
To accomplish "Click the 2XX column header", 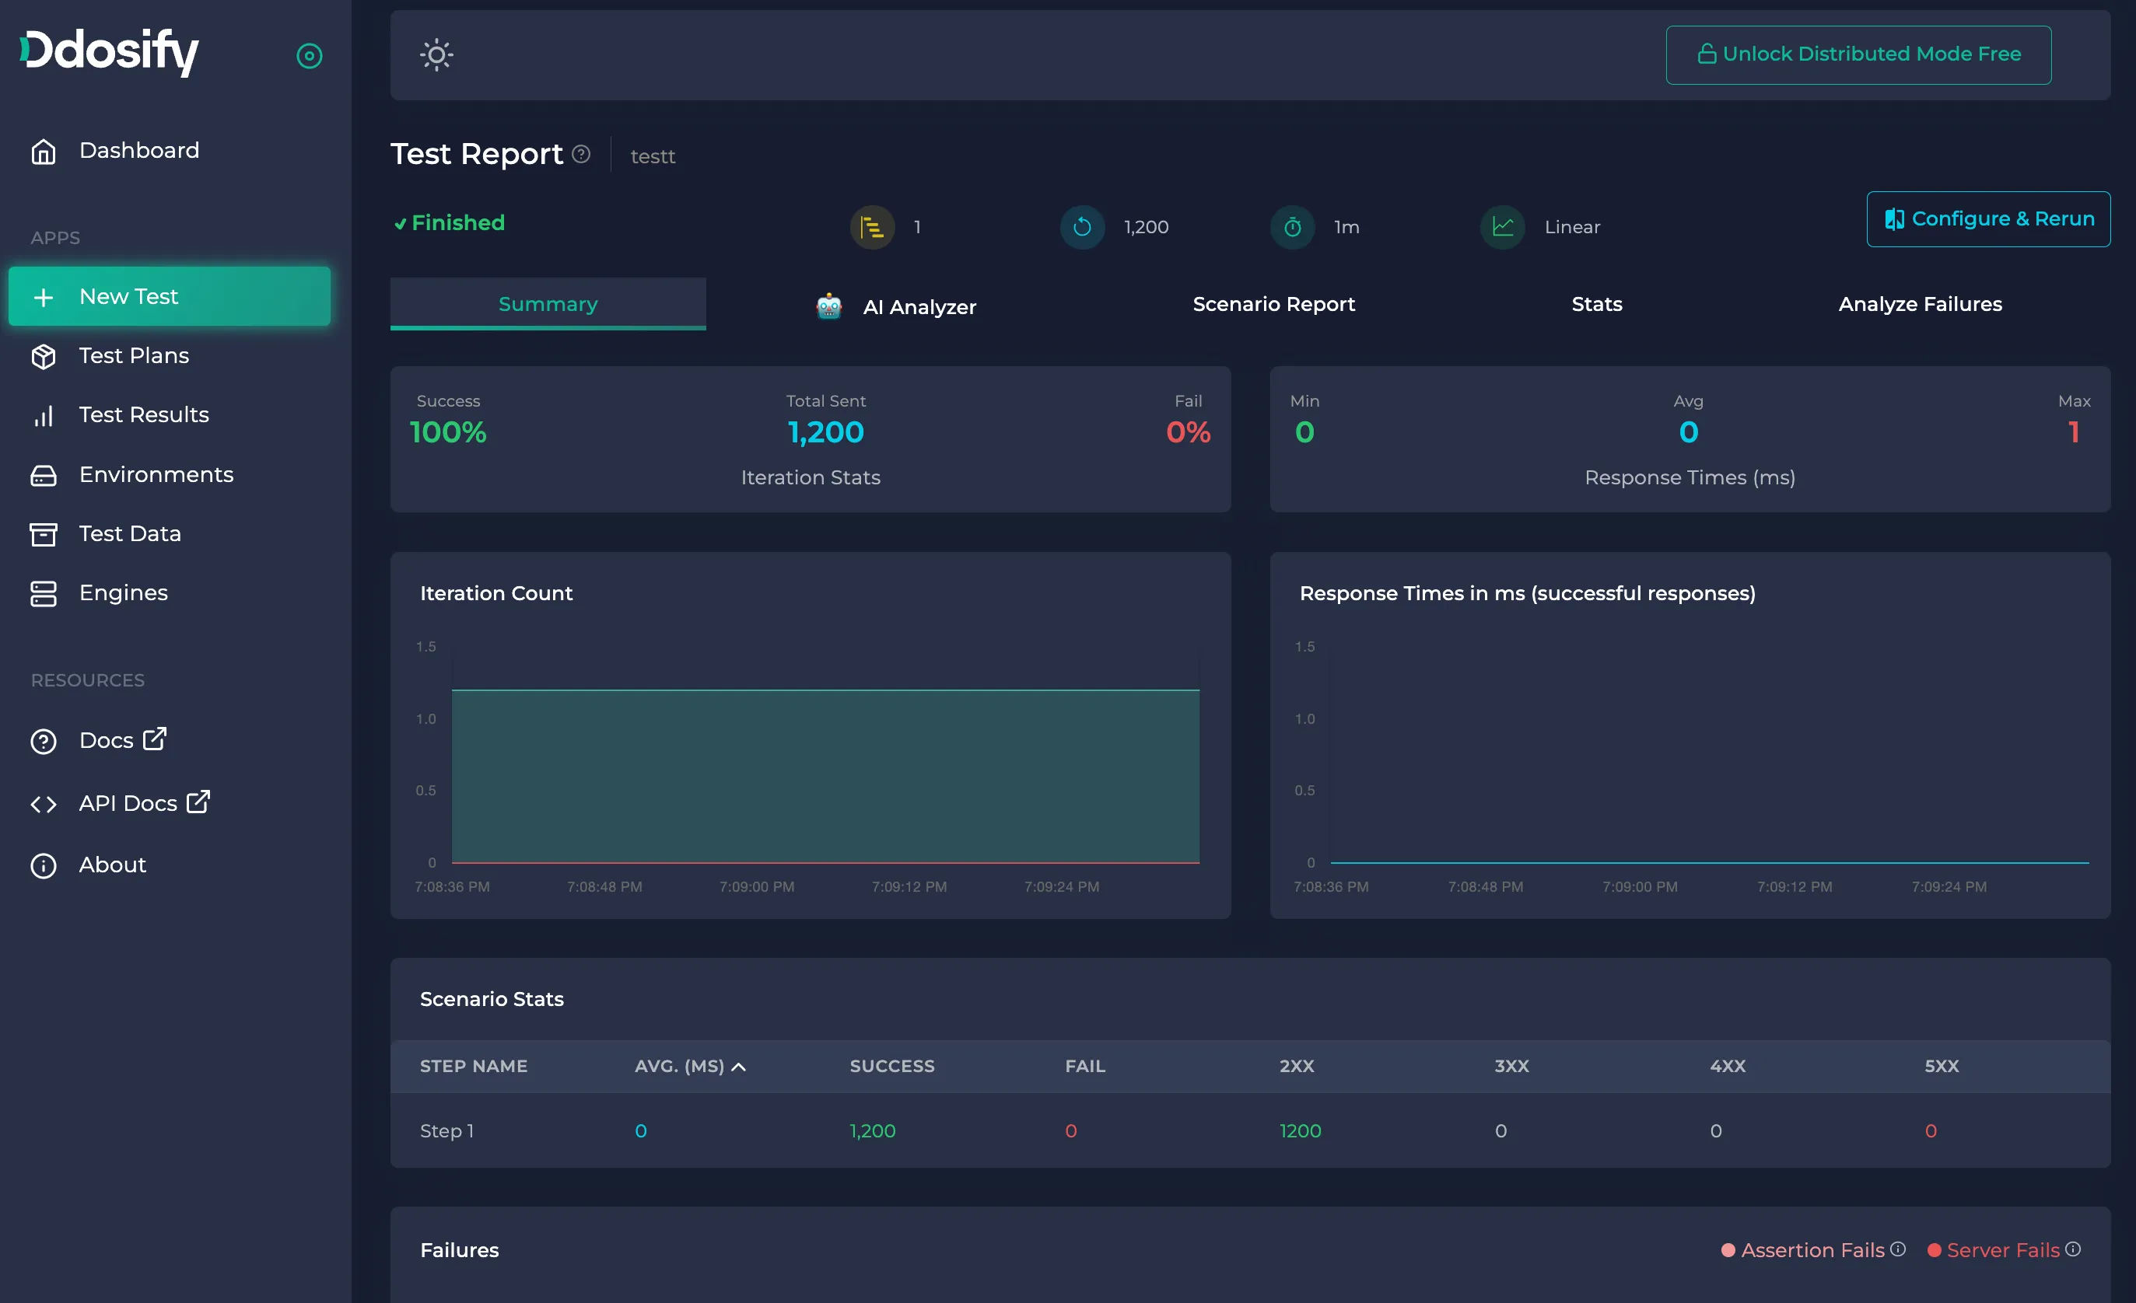I will pyautogui.click(x=1296, y=1067).
